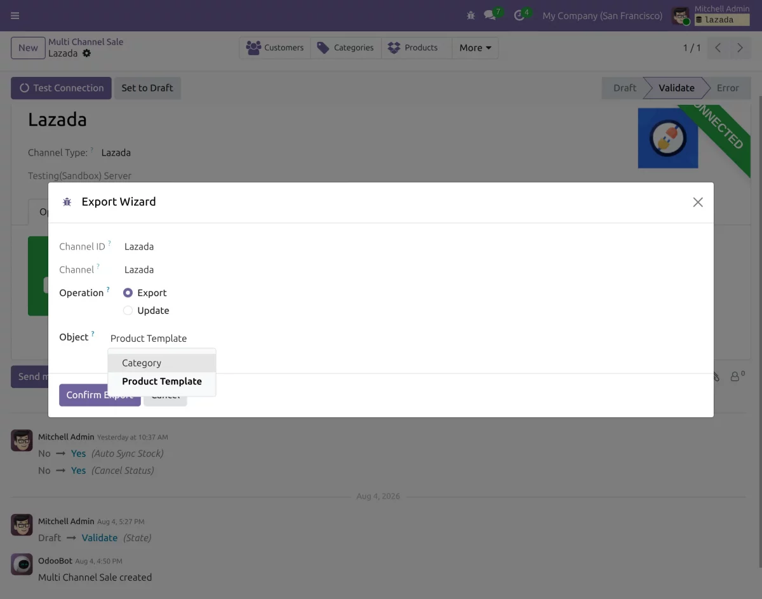The height and width of the screenshot is (599, 762).
Task: Click the Object help question mark
Action: pos(93,334)
